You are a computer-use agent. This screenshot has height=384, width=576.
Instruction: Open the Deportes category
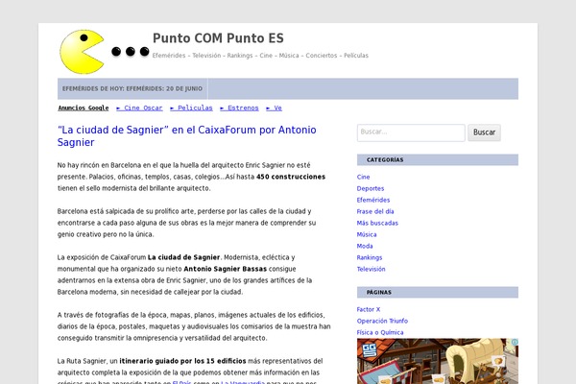tap(371, 188)
